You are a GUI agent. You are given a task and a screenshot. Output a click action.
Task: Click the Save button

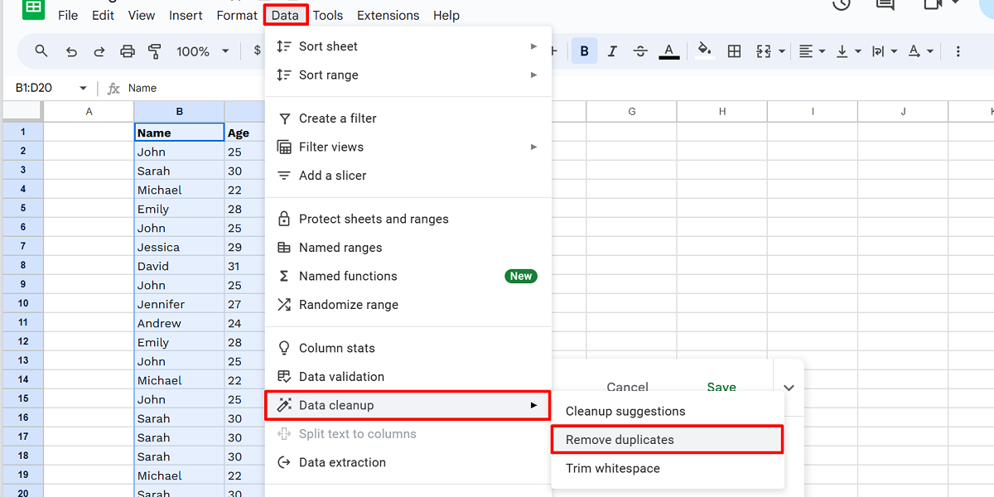tap(721, 387)
